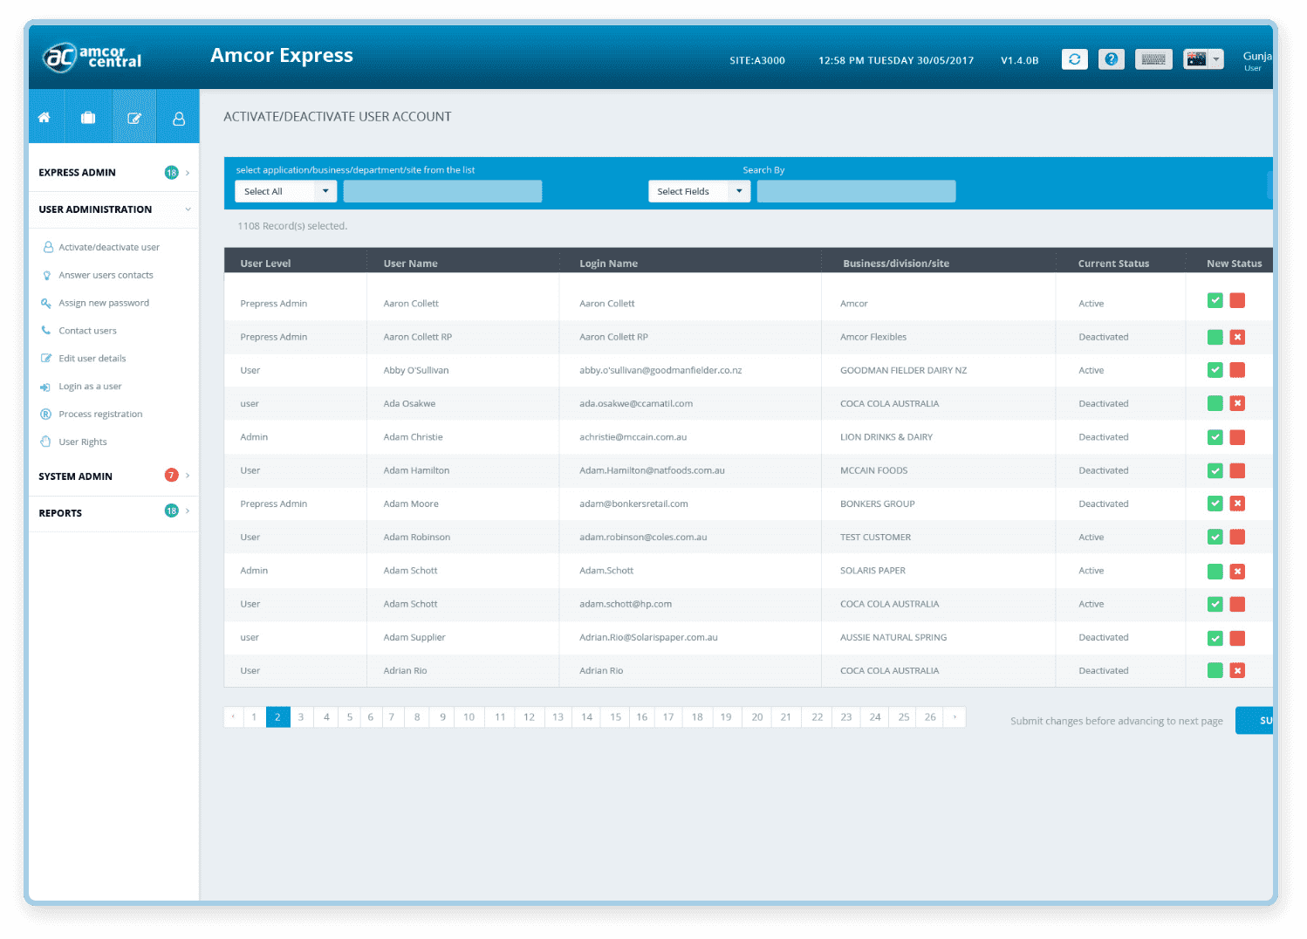Sort by Login Name column header
Viewport: 1307px width, 939px height.
608,264
